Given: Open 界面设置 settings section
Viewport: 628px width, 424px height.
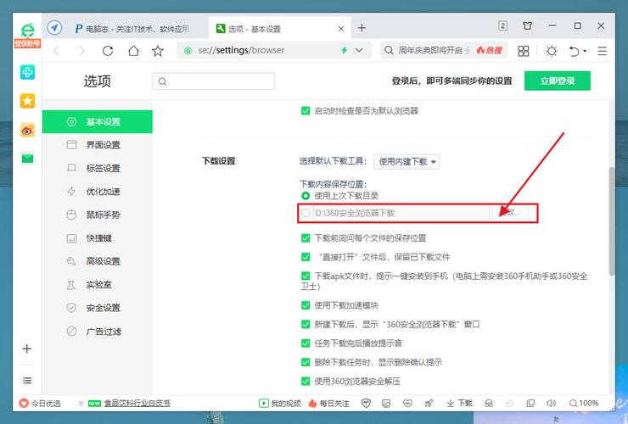Looking at the screenshot, I should (98, 145).
